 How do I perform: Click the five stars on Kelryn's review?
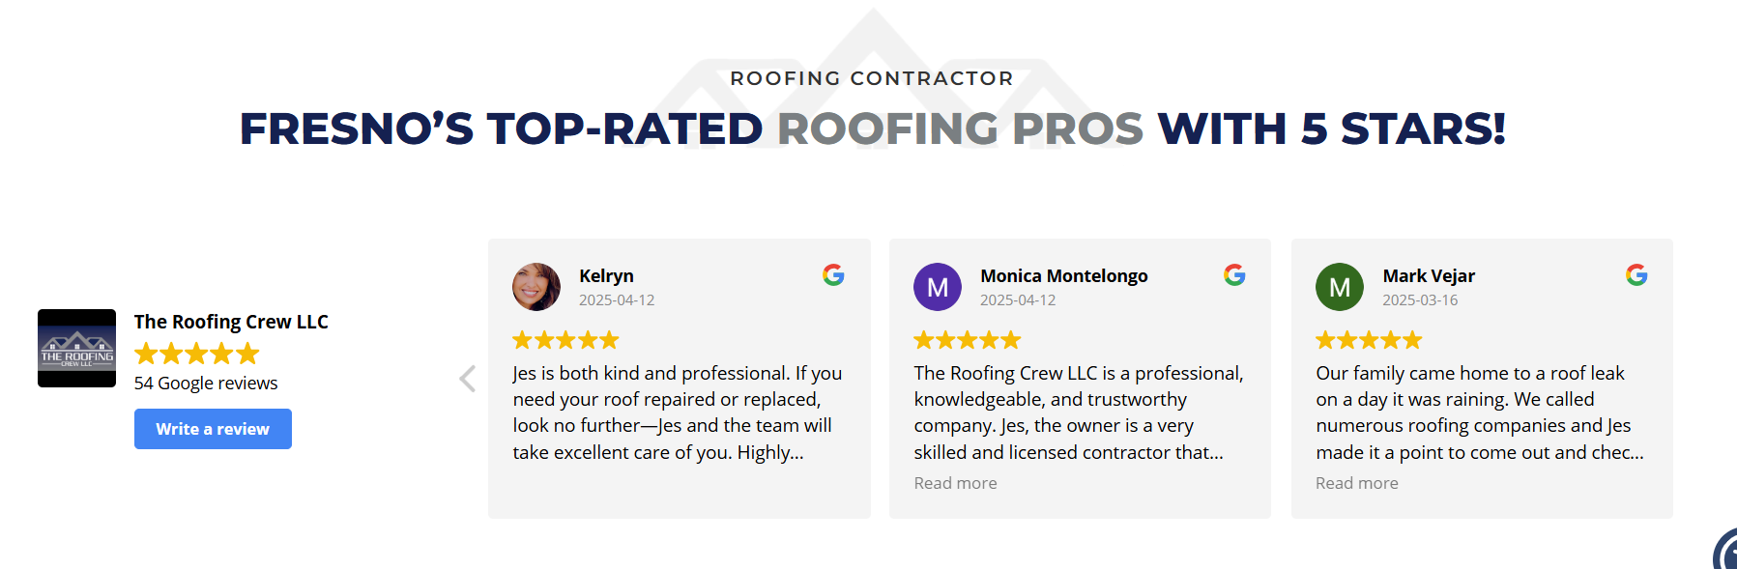[x=565, y=340]
